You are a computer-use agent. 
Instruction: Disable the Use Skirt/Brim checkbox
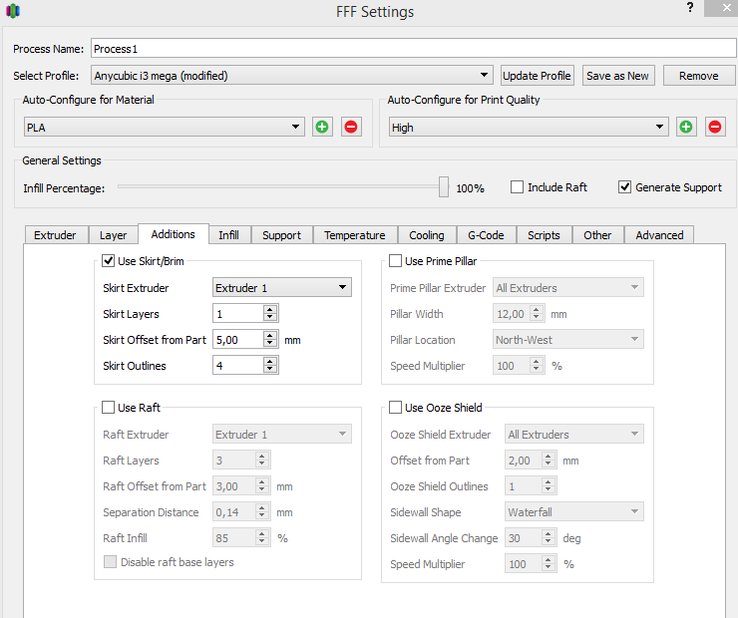(109, 261)
